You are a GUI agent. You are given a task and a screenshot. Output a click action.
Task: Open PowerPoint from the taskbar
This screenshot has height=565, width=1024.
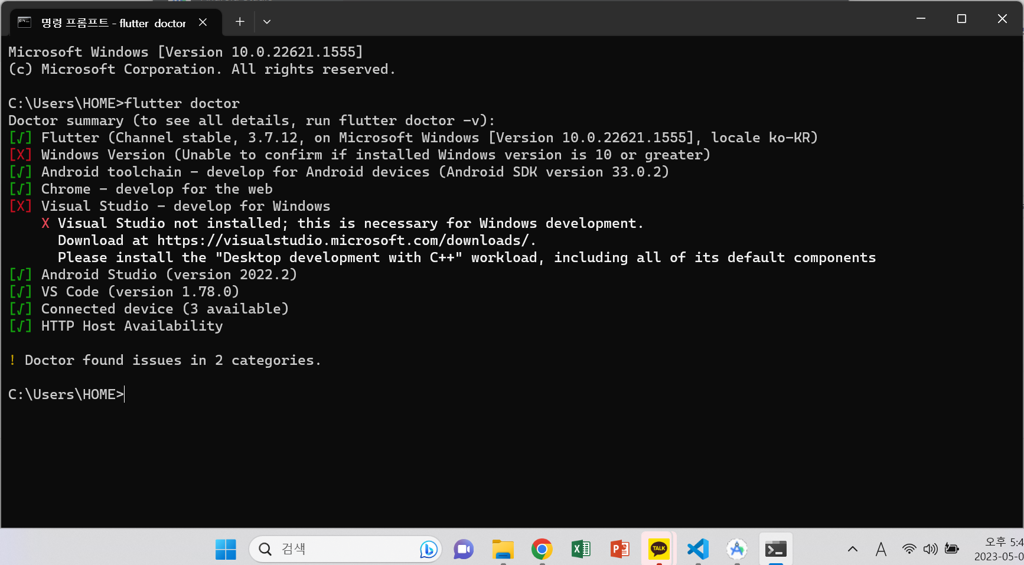pos(619,549)
